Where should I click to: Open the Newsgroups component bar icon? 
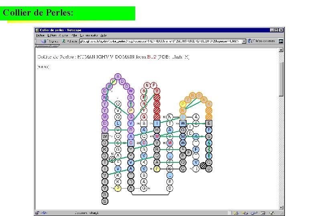tap(254, 213)
